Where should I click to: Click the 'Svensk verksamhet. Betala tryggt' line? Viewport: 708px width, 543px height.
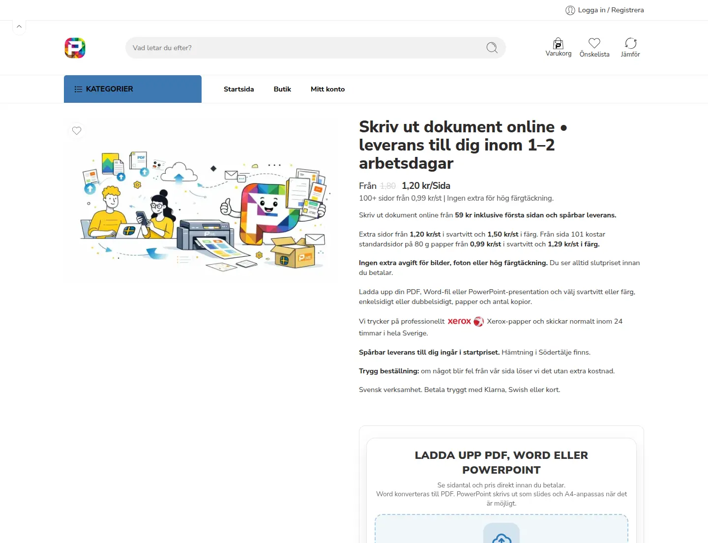pyautogui.click(x=459, y=390)
